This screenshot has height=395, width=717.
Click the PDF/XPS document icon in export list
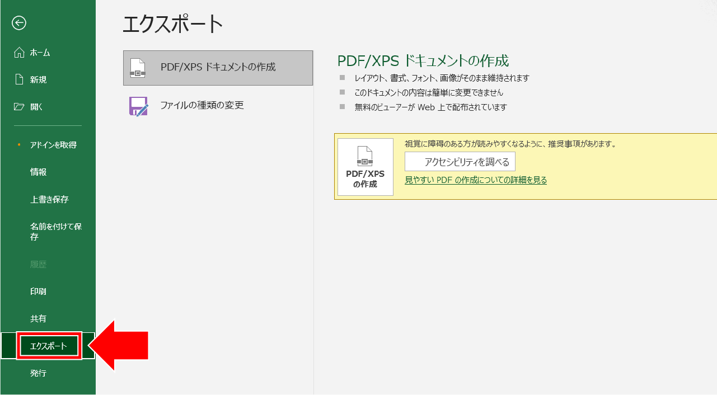click(138, 68)
